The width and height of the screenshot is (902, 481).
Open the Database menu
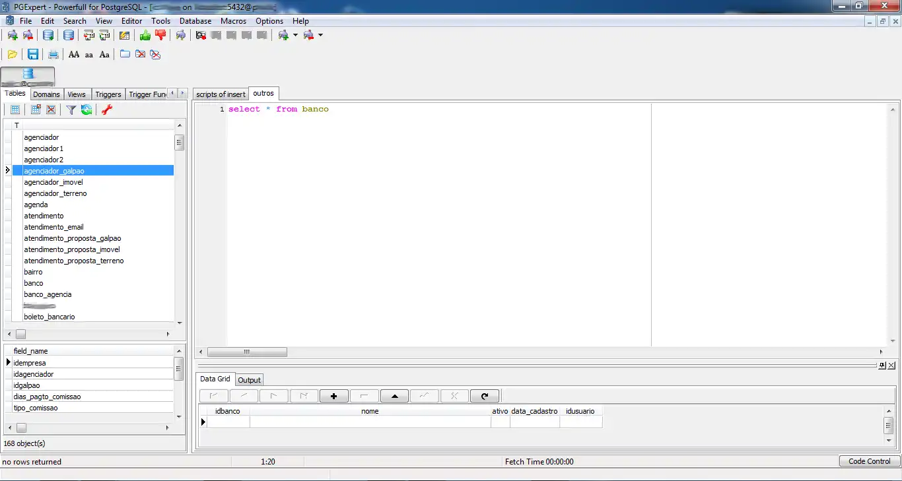pos(195,21)
